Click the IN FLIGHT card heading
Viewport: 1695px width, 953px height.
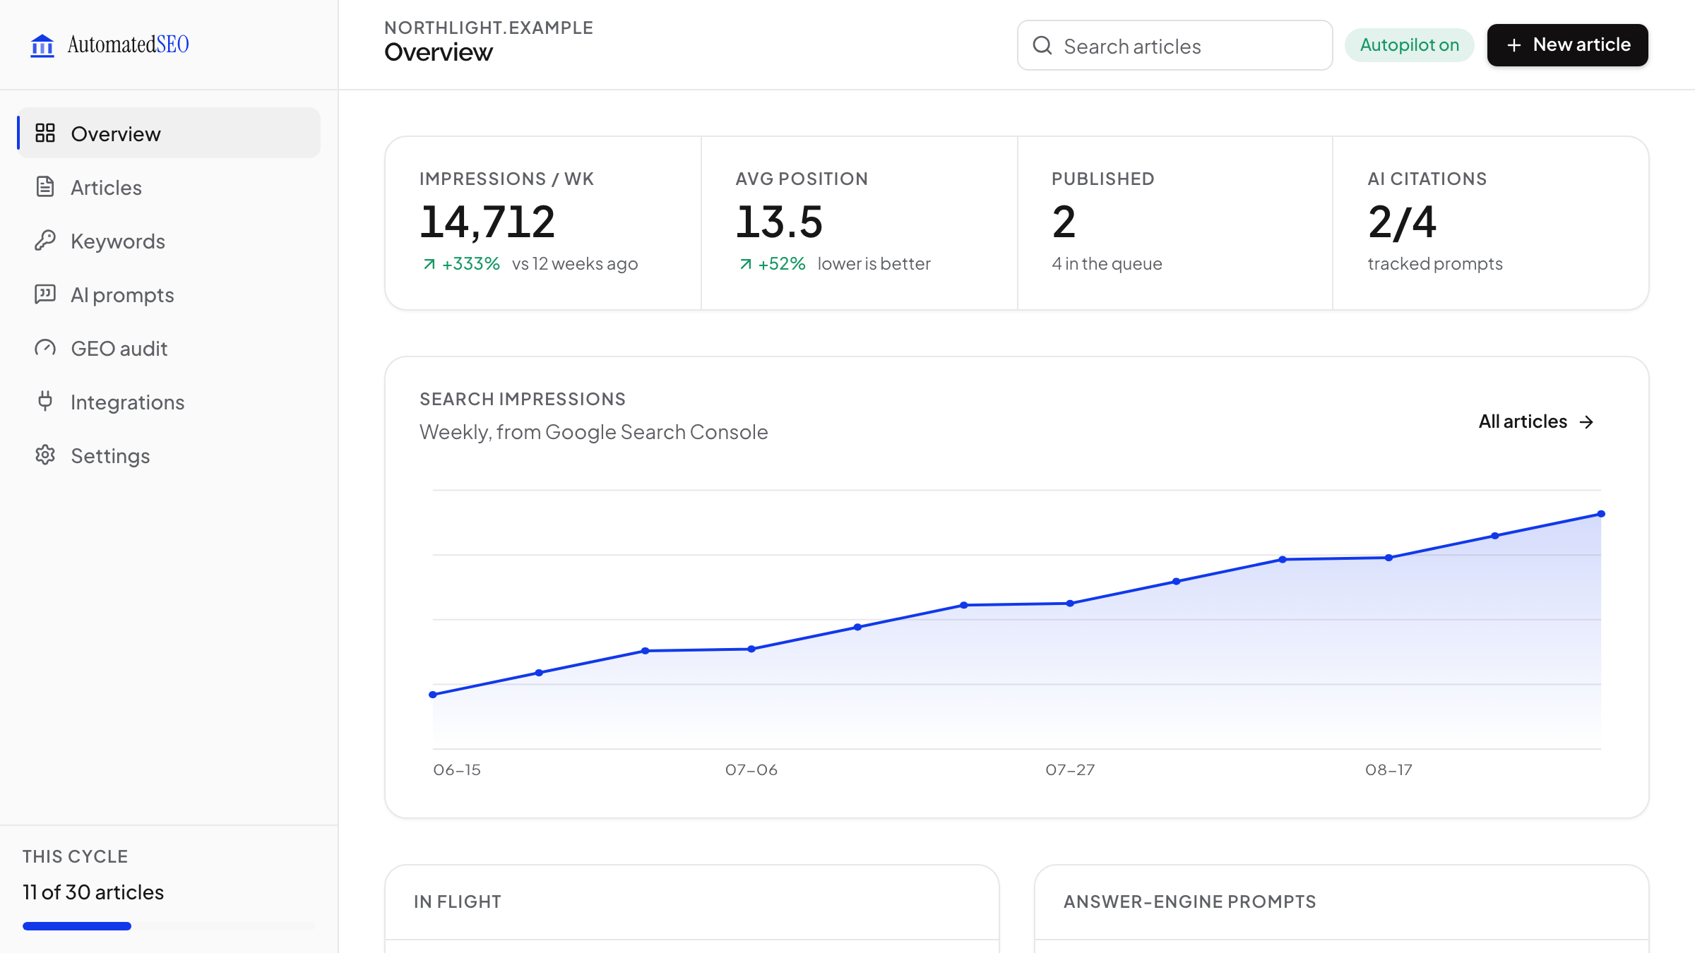point(458,901)
